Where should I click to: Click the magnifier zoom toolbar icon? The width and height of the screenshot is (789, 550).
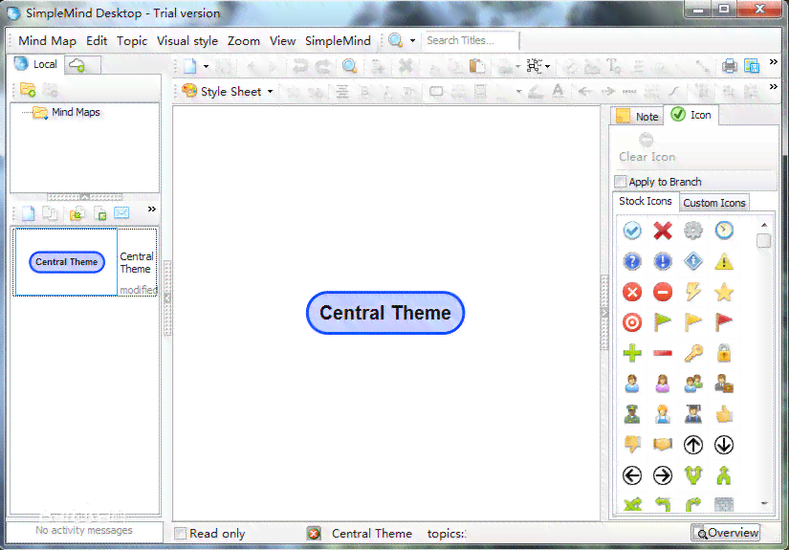coord(349,66)
